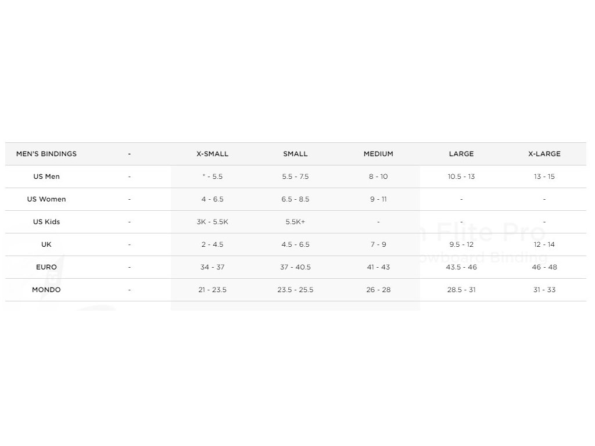
Task: Click the LARGE column header
Action: pyautogui.click(x=461, y=154)
